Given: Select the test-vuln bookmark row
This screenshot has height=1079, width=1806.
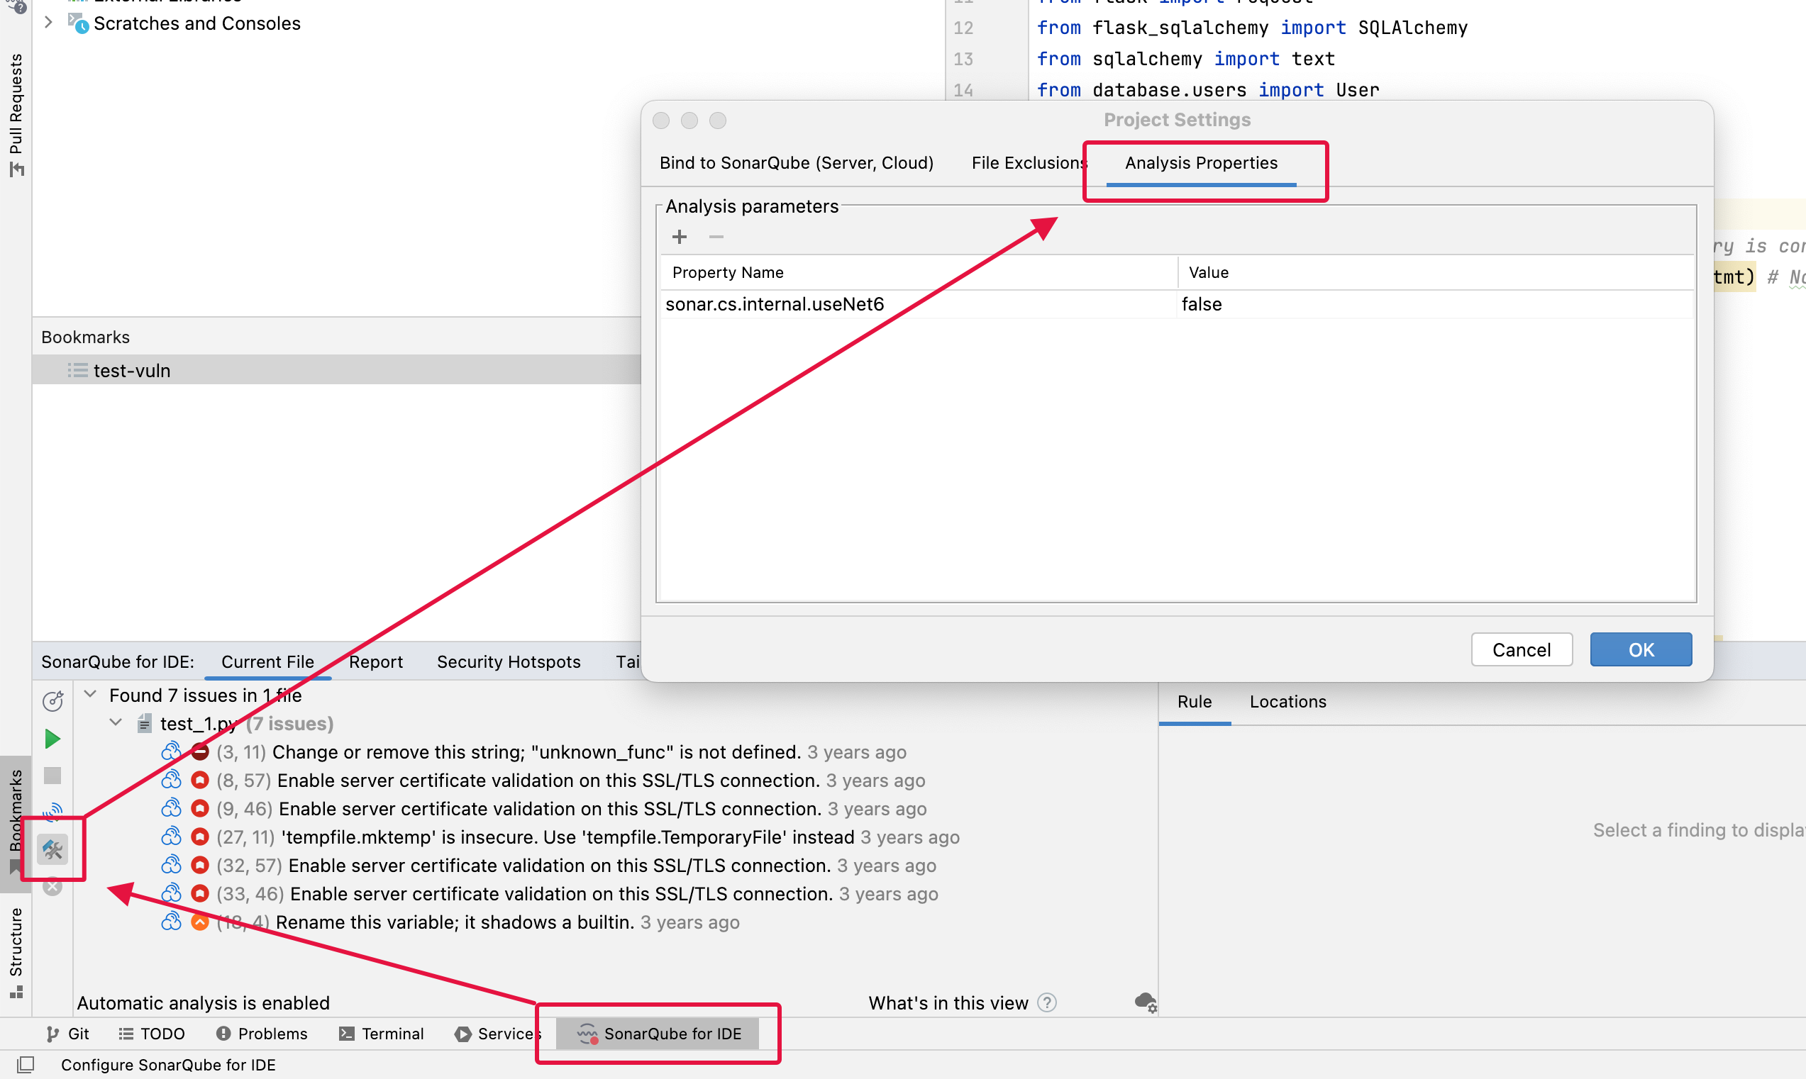Looking at the screenshot, I should [336, 370].
